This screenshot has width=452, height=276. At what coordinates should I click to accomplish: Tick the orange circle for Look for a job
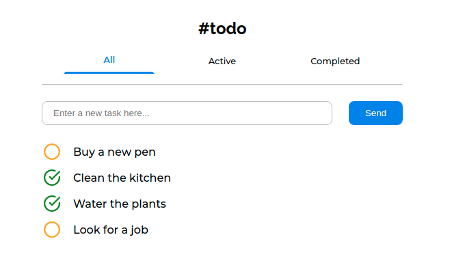point(52,230)
